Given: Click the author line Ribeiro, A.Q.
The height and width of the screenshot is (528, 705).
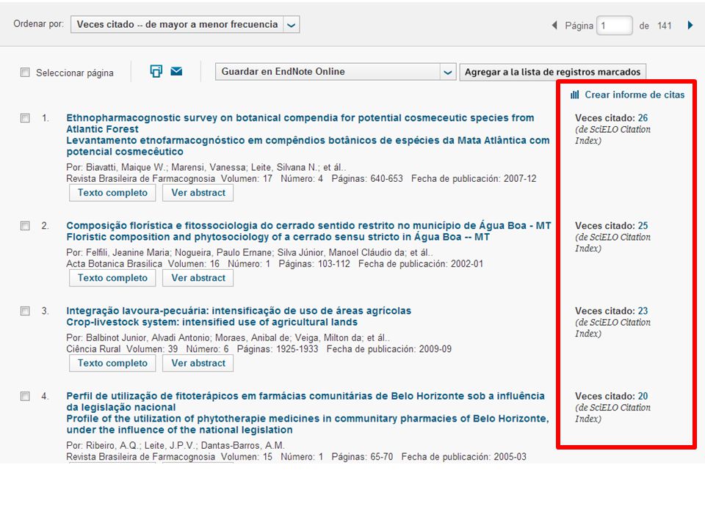Looking at the screenshot, I should [x=176, y=446].
